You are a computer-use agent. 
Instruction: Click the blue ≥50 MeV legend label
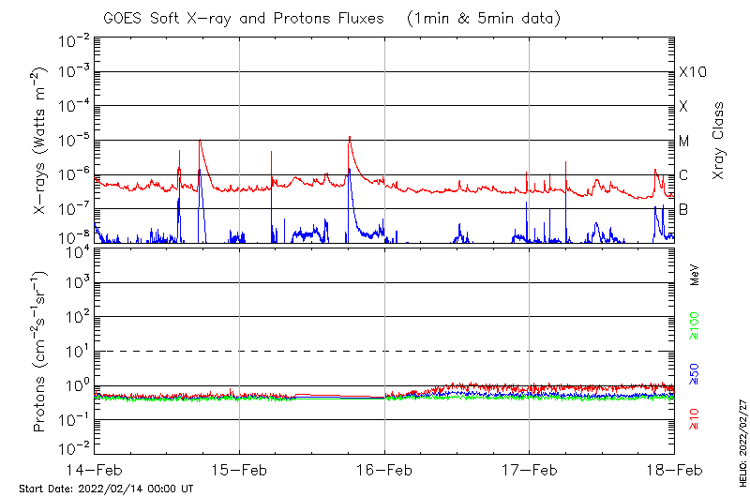(x=694, y=373)
